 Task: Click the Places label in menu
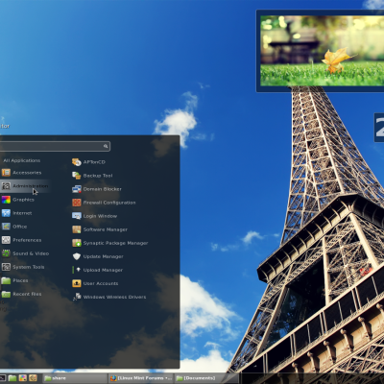[20, 280]
